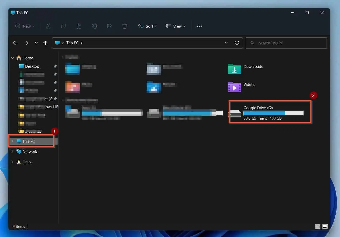This screenshot has height=237, width=340.
Task: Close the This PC window
Action: [322, 13]
